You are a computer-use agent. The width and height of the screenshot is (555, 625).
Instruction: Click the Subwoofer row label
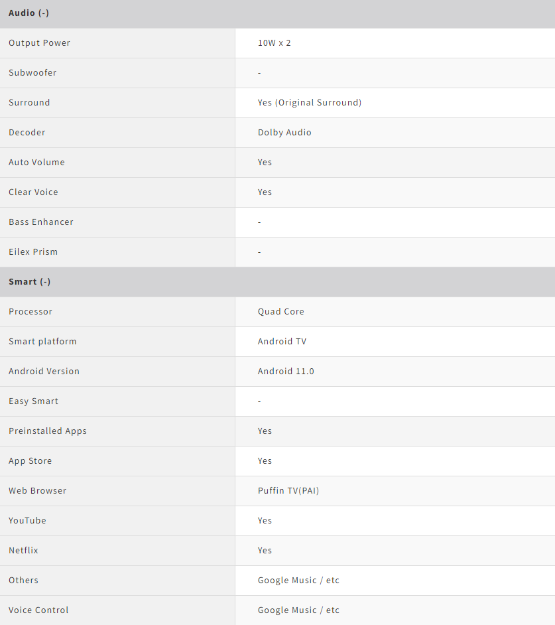tap(32, 73)
